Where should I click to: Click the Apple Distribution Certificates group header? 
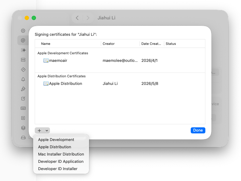pos(62,76)
